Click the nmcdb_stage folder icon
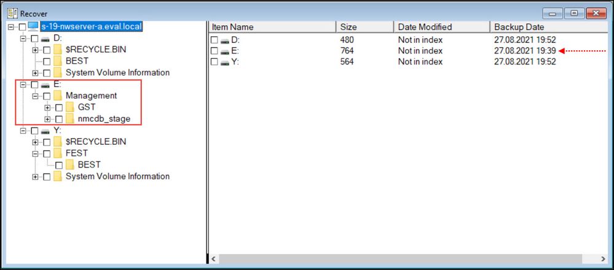Viewport: 614px width, 270px height. (70, 119)
